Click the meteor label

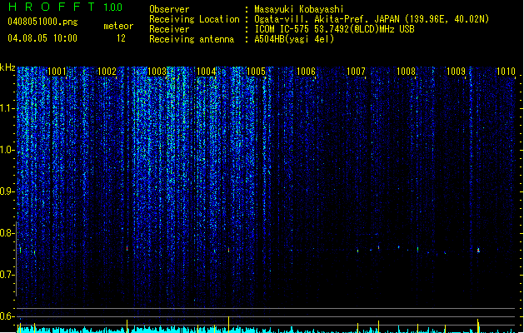(x=118, y=26)
